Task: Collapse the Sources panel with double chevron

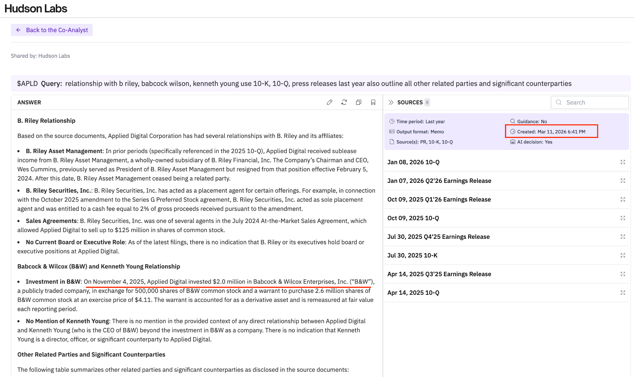Action: (x=391, y=102)
